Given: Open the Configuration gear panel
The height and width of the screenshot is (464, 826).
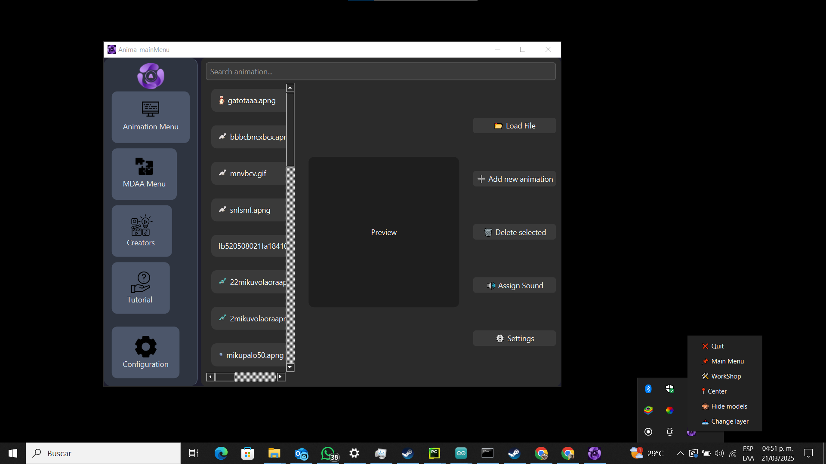Looking at the screenshot, I should click(145, 352).
